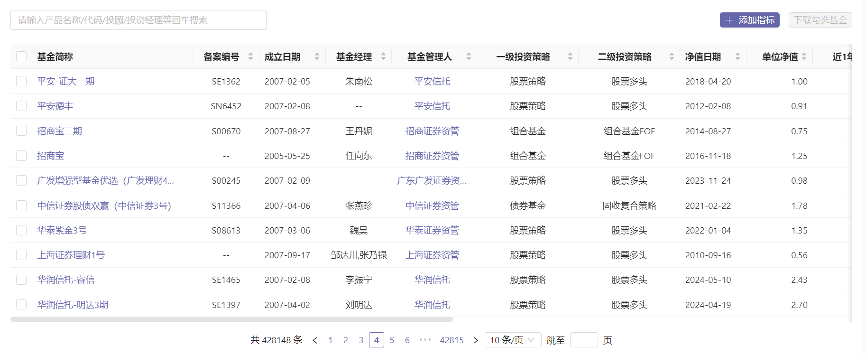Click the 添加指标 button

pyautogui.click(x=749, y=20)
